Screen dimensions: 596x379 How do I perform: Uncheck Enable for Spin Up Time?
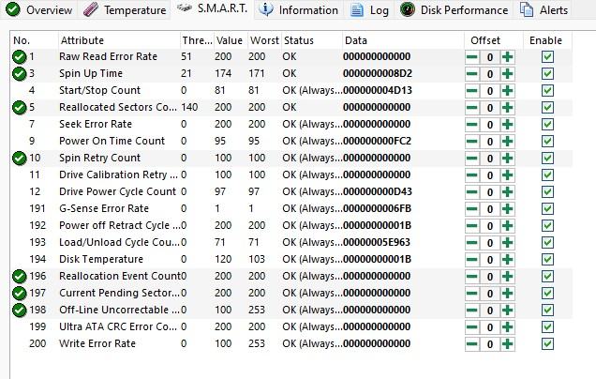click(547, 74)
